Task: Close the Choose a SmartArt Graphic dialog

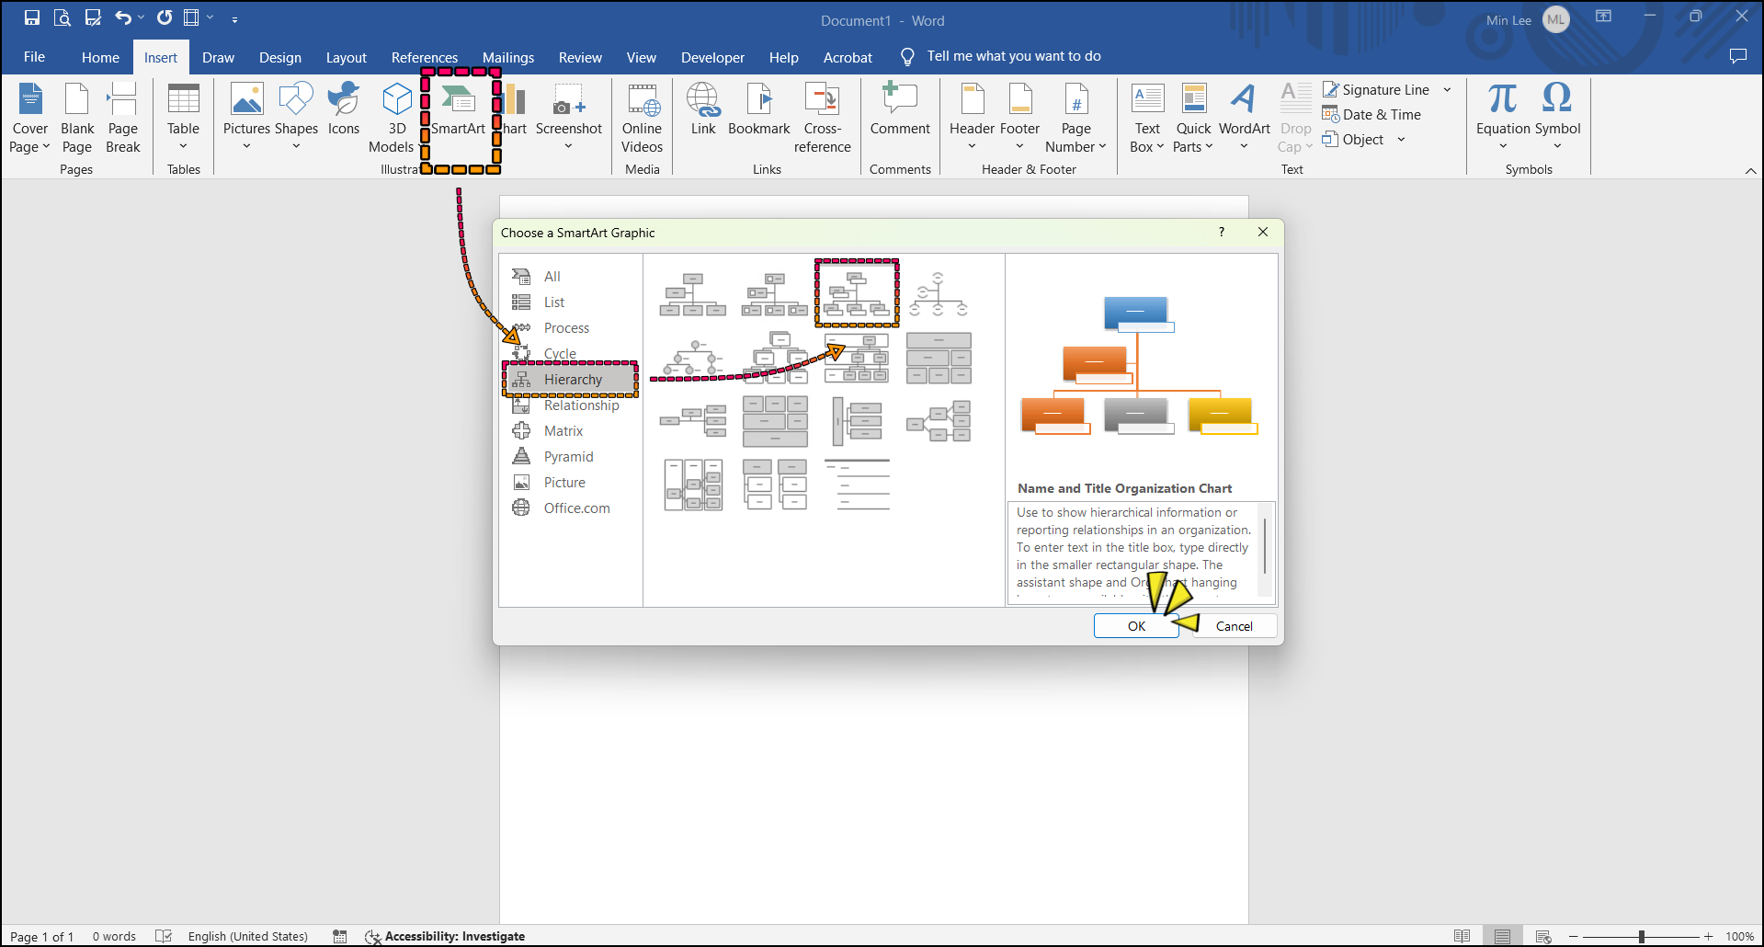Action: (1263, 233)
